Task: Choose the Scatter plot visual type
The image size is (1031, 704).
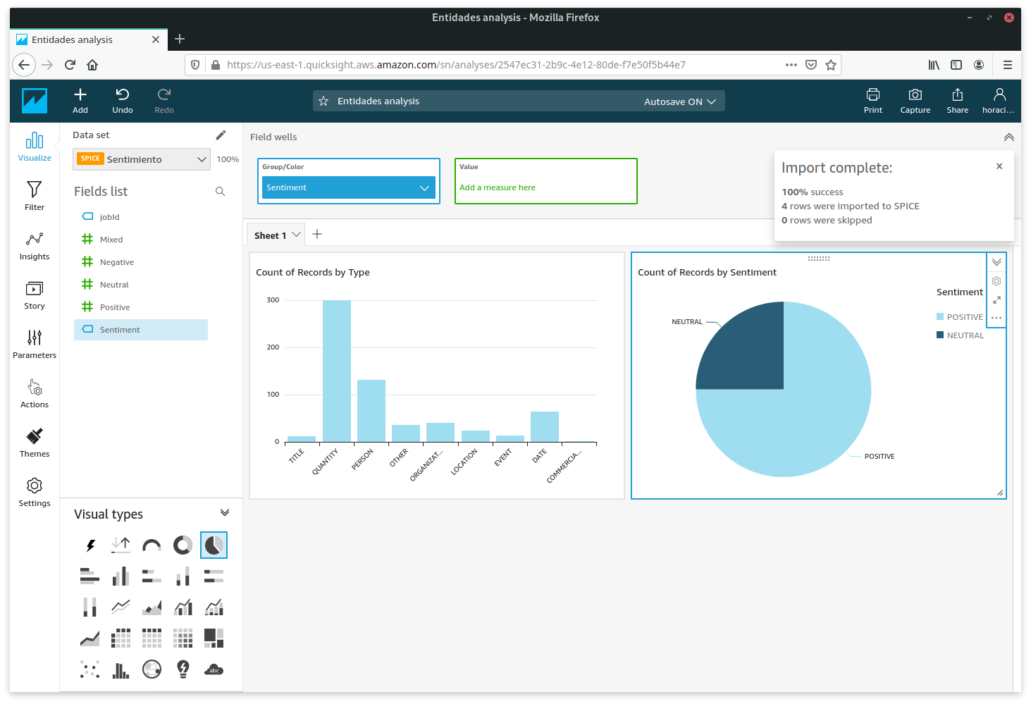Action: pyautogui.click(x=90, y=669)
